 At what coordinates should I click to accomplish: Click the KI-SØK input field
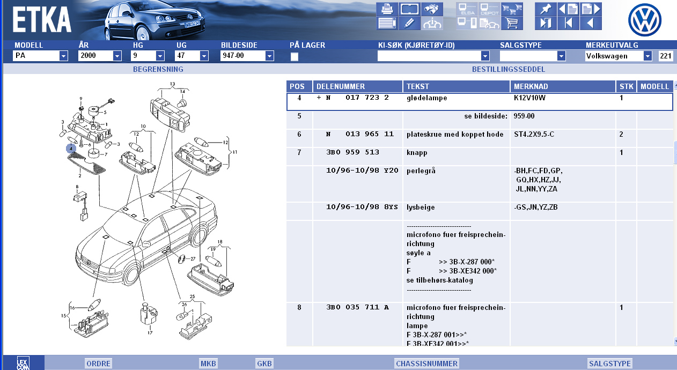click(429, 56)
